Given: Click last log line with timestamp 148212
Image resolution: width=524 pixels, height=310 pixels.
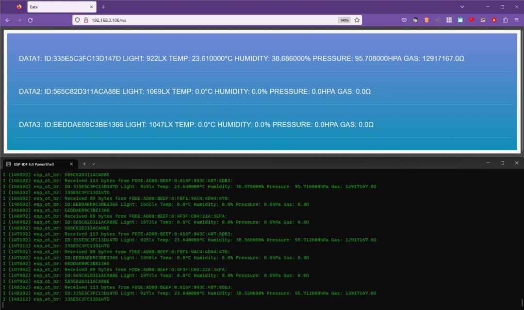Looking at the screenshot, I should [56, 299].
